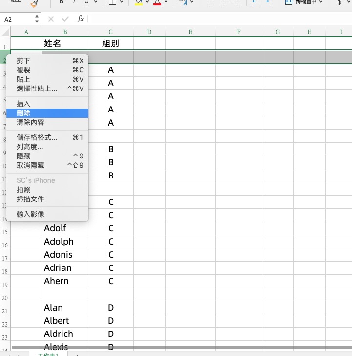Choose 貼上 from context menu
Image resolution: width=352 pixels, height=356 pixels.
47,79
